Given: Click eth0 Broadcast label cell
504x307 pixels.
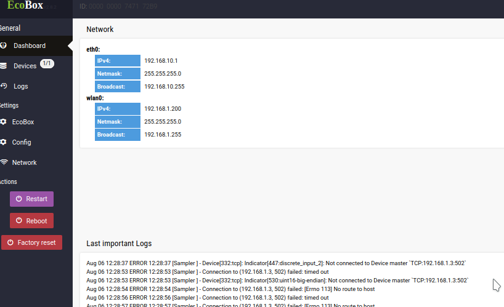Looking at the screenshot, I should pyautogui.click(x=118, y=87).
